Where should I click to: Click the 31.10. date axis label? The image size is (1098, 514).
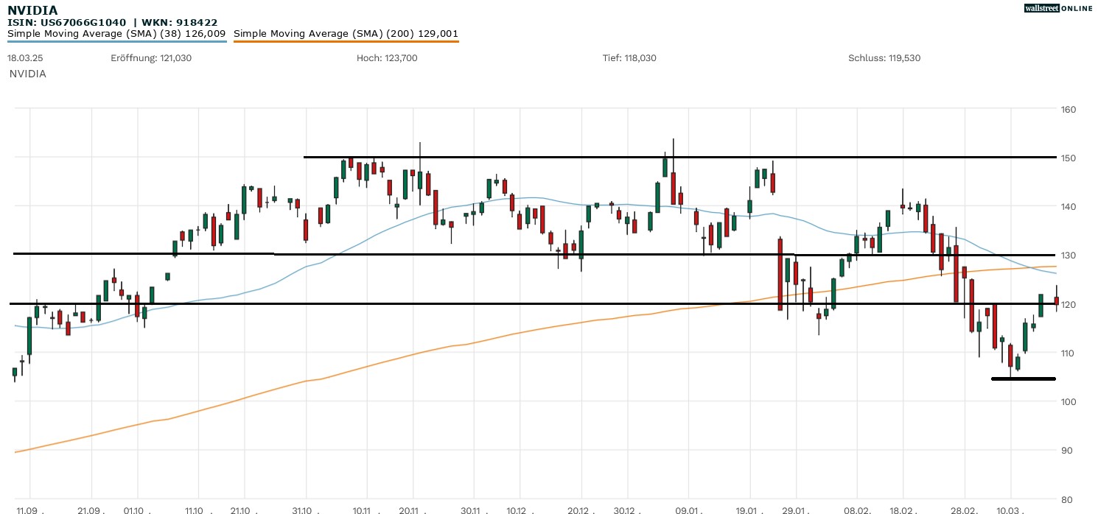306,510
